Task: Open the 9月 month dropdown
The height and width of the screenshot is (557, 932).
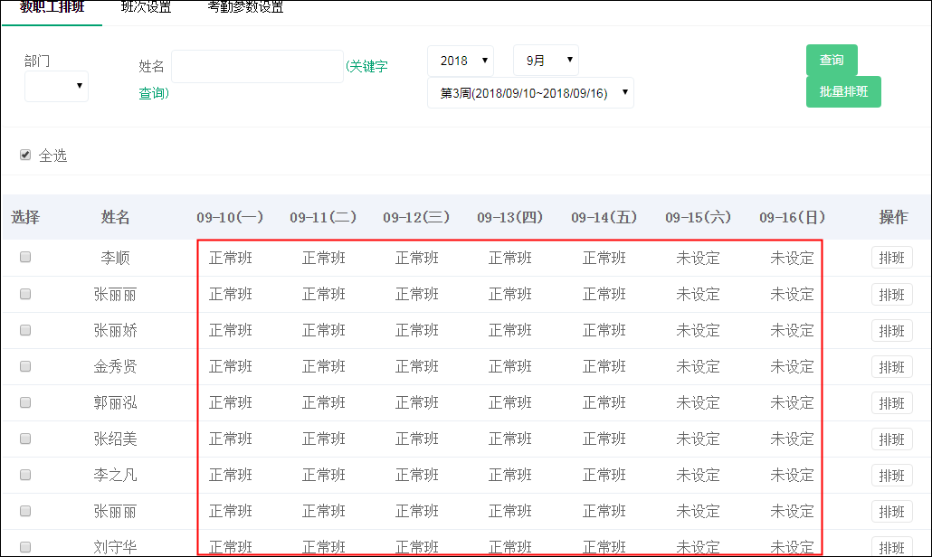Action: click(x=546, y=60)
